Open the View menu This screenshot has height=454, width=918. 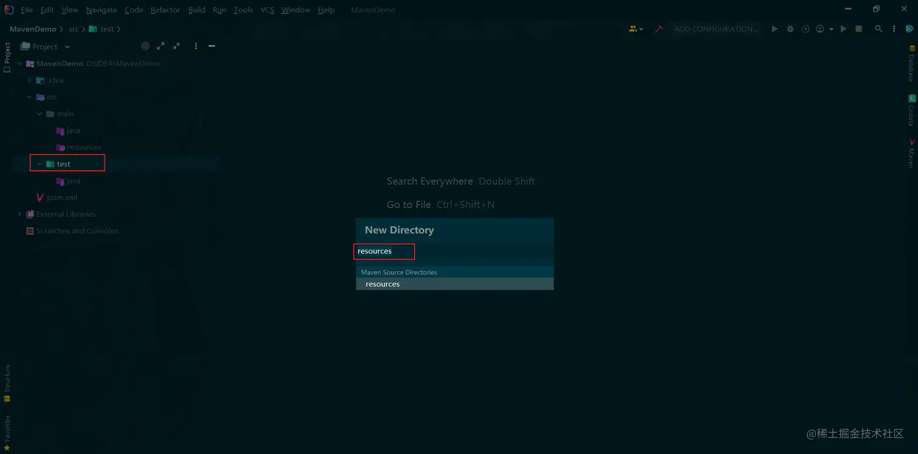(x=70, y=10)
